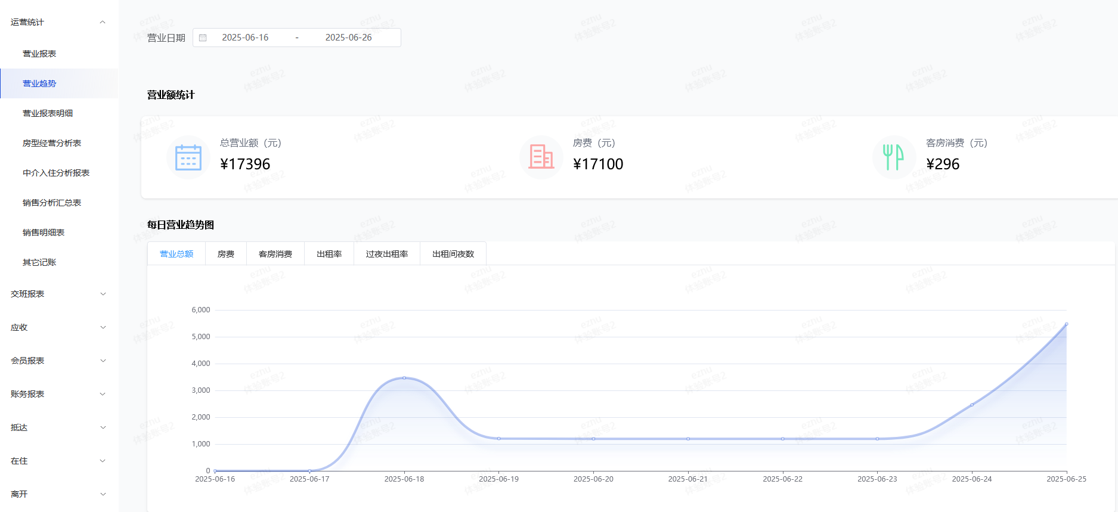Click the chart data point for 2025-06-18
The image size is (1118, 512).
pyautogui.click(x=404, y=378)
